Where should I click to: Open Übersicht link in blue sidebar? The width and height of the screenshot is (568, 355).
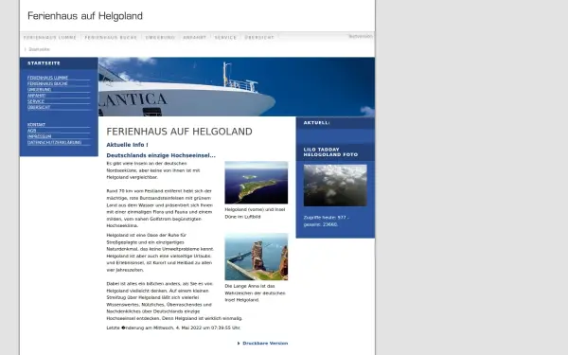(39, 107)
